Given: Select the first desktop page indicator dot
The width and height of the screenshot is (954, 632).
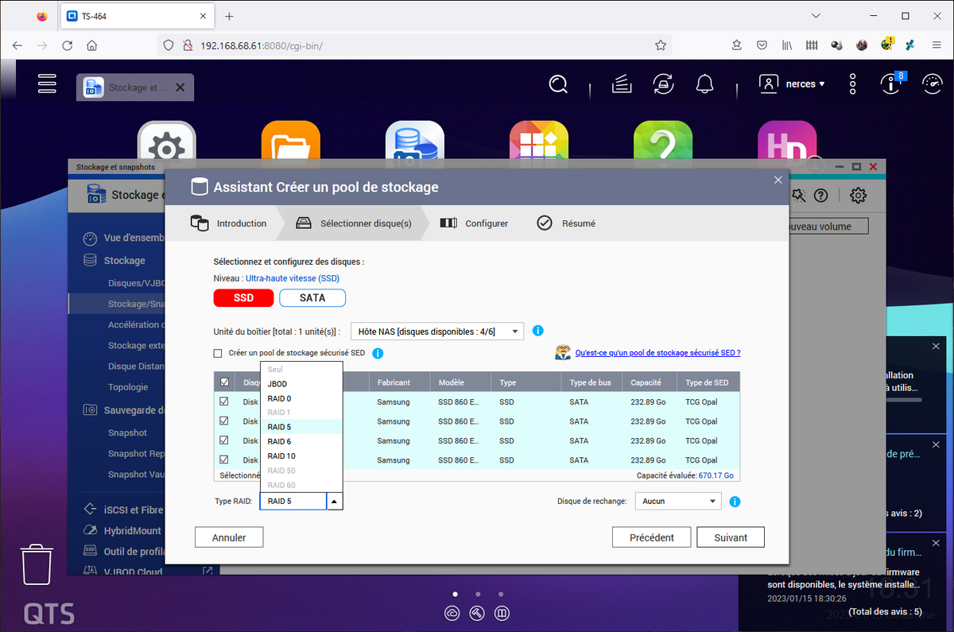Looking at the screenshot, I should 455,593.
